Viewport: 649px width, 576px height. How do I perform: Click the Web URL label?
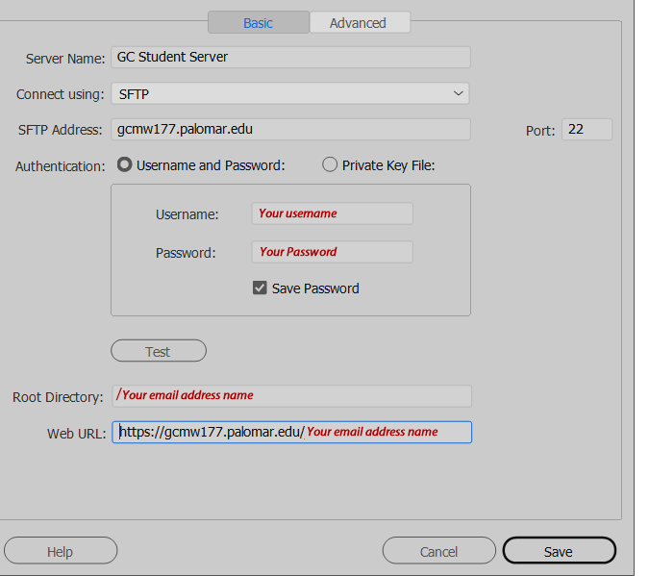77,434
